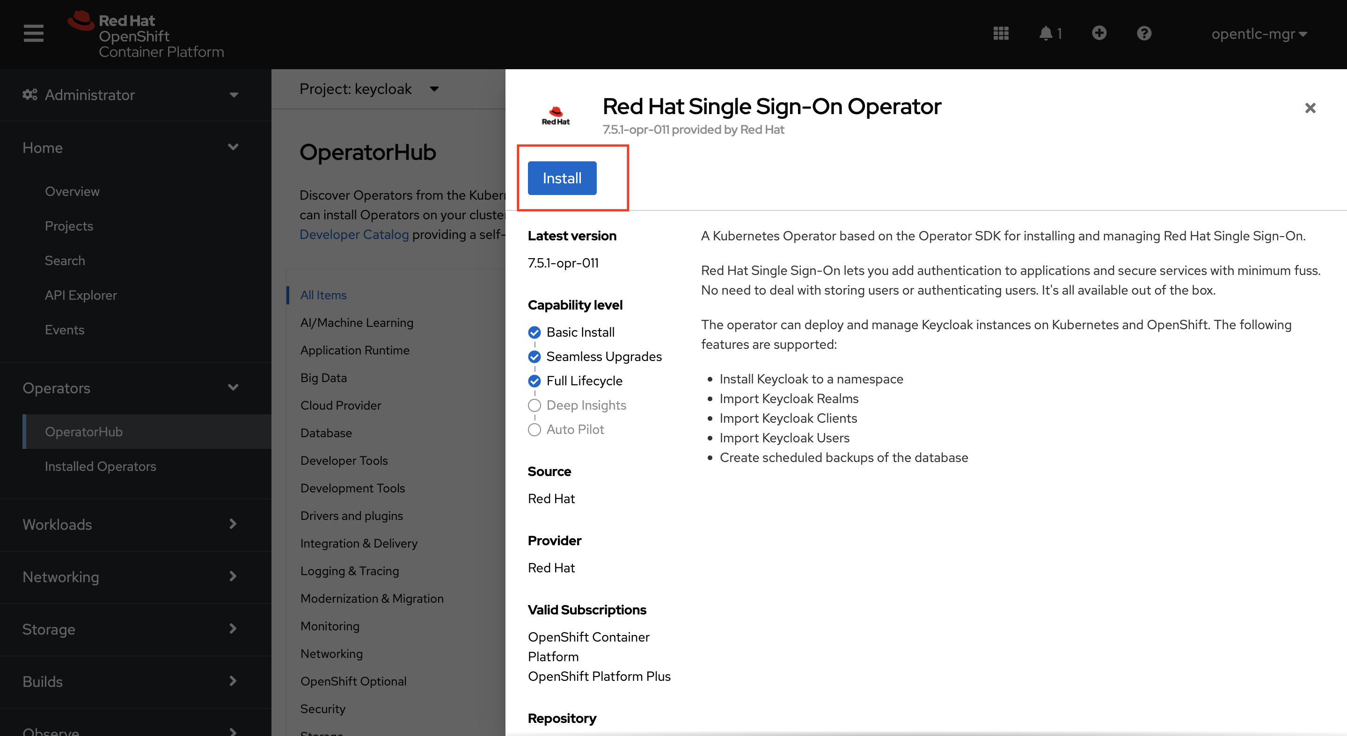Expand the Builds nav section
The image size is (1347, 736).
pyautogui.click(x=135, y=682)
